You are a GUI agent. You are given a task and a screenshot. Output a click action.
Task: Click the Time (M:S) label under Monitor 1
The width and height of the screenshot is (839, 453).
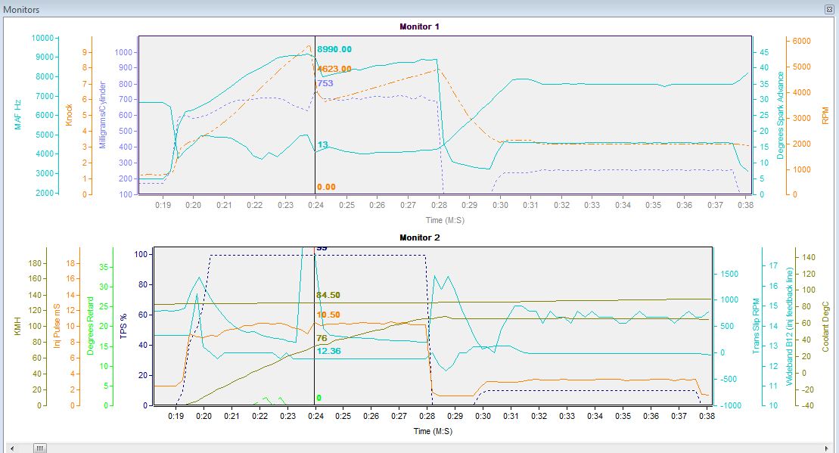(445, 220)
